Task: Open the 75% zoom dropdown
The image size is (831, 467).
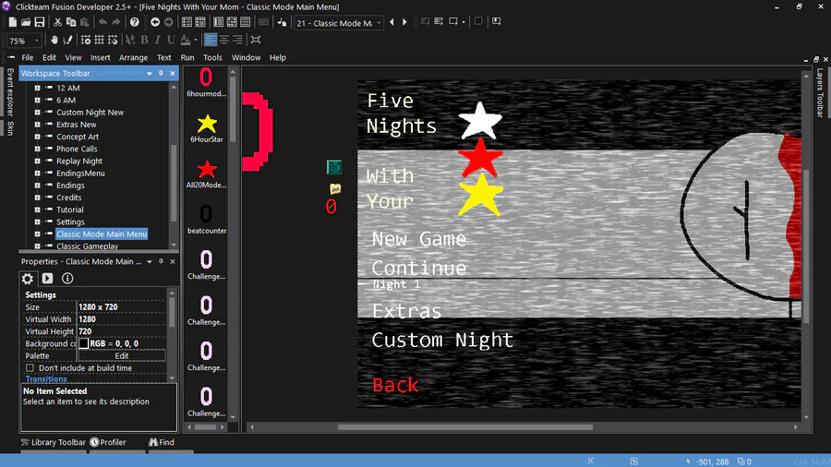Action: [37, 41]
